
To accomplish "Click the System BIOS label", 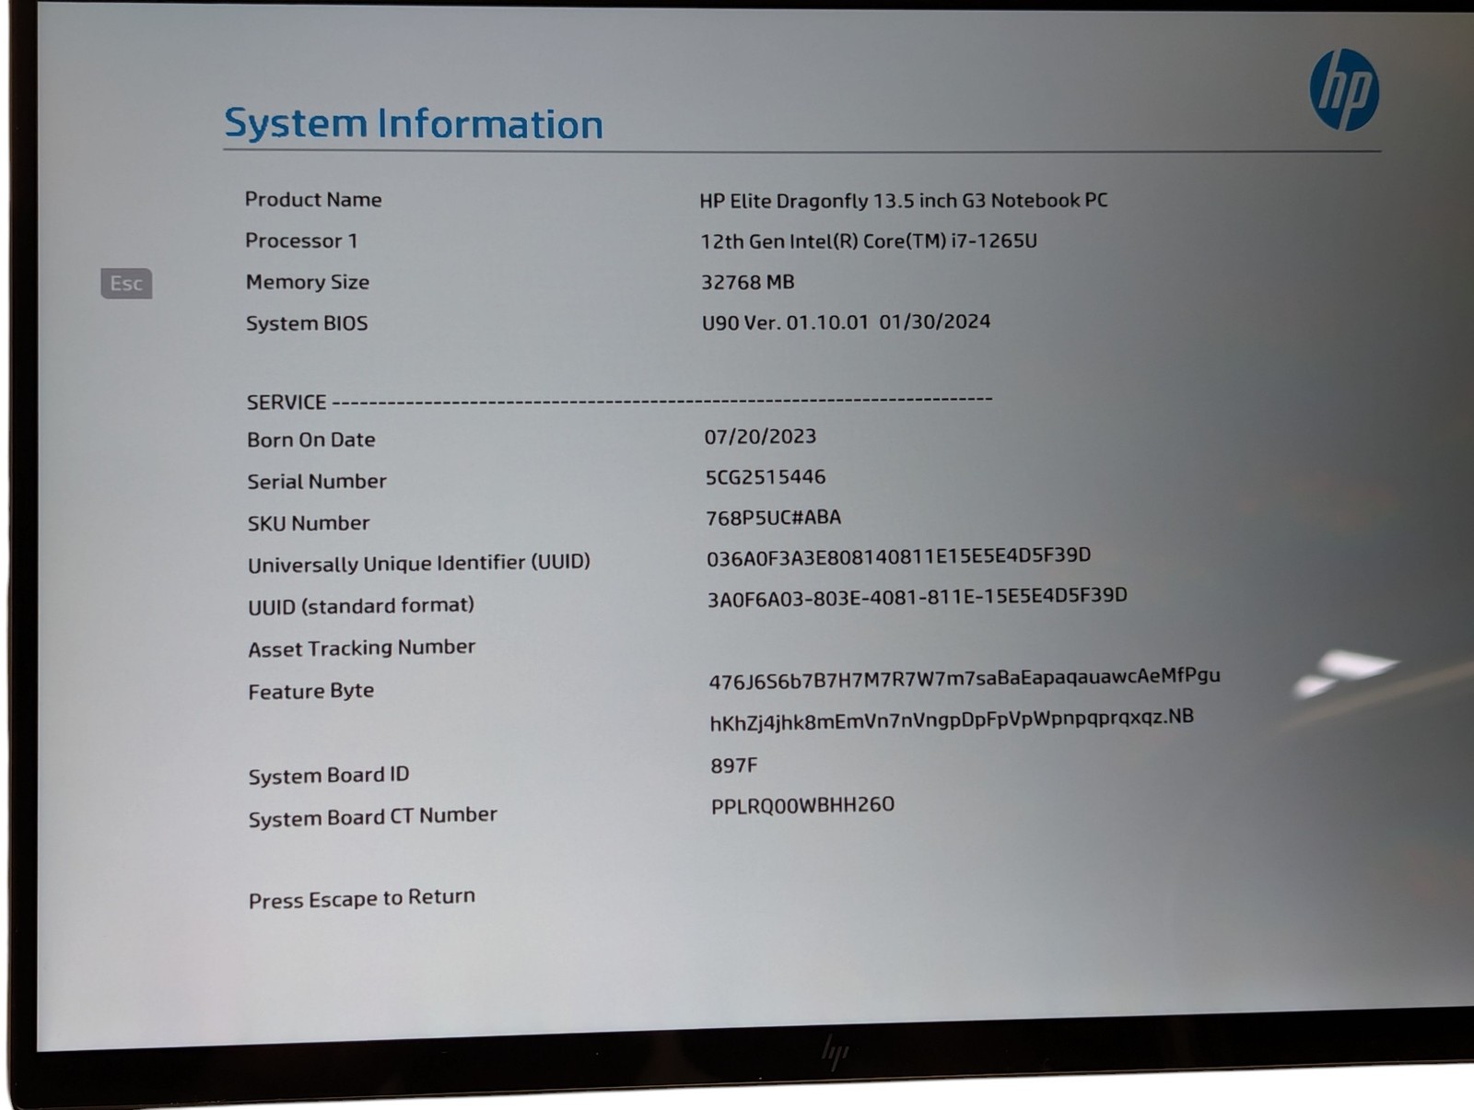I will click(307, 323).
